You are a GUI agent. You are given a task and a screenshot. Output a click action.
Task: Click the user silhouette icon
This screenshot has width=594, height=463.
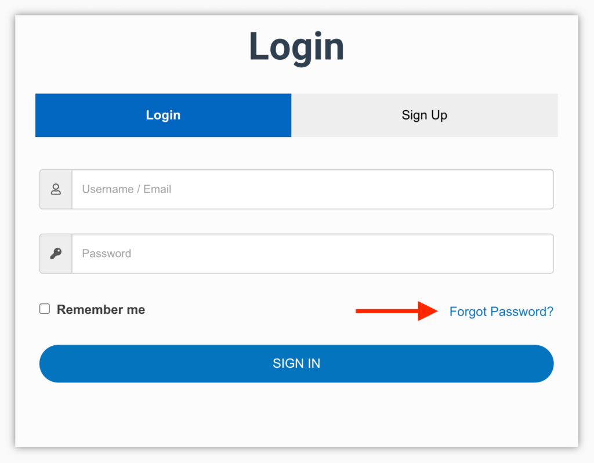pyautogui.click(x=56, y=189)
